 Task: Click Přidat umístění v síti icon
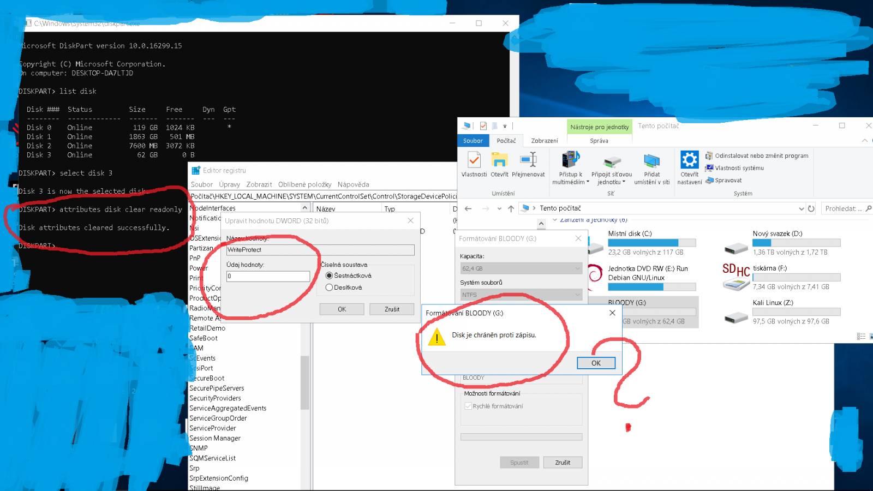(x=651, y=168)
